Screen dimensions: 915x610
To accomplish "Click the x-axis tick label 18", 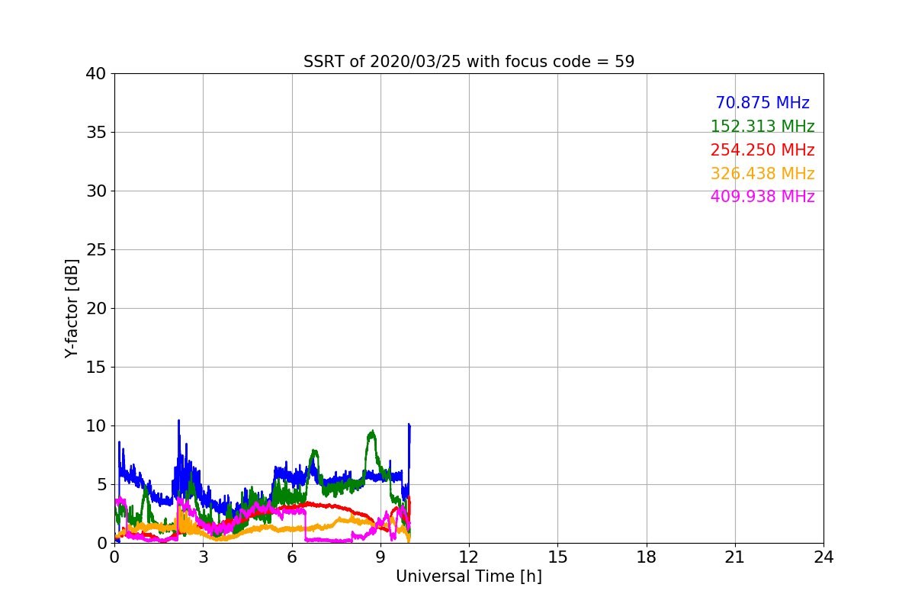I will (x=647, y=557).
